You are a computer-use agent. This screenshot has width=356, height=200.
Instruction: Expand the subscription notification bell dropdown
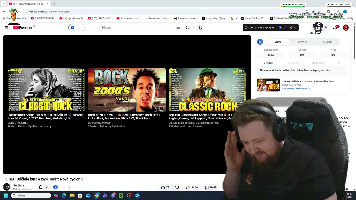(46, 187)
